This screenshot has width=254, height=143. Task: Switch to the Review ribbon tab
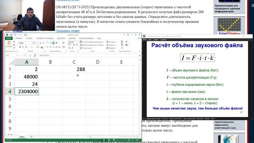(x=87, y=39)
